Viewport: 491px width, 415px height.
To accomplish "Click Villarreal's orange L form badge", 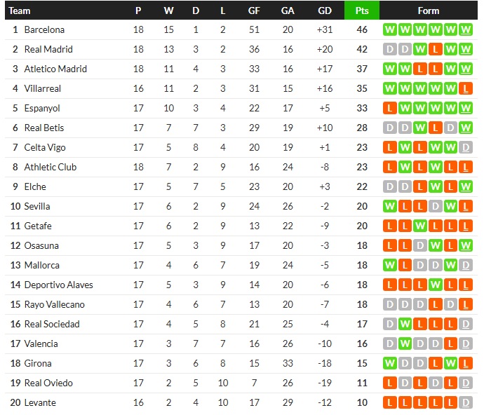I will [466, 89].
